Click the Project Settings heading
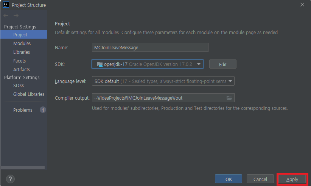This screenshot has width=311, height=186. [x=20, y=27]
